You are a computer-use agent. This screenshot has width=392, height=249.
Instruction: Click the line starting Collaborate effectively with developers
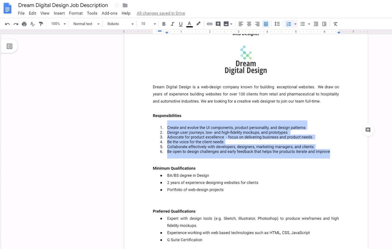[x=240, y=147]
